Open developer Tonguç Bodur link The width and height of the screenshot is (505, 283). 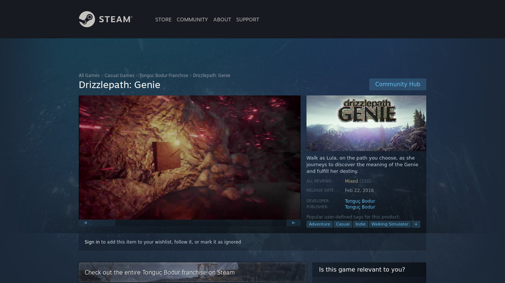tap(360, 201)
